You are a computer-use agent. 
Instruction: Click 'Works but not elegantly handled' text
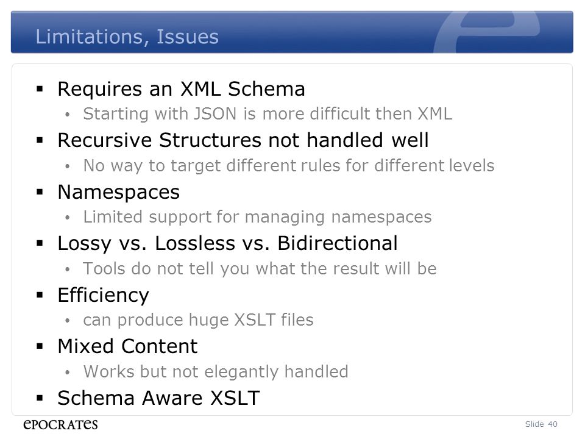pos(216,372)
